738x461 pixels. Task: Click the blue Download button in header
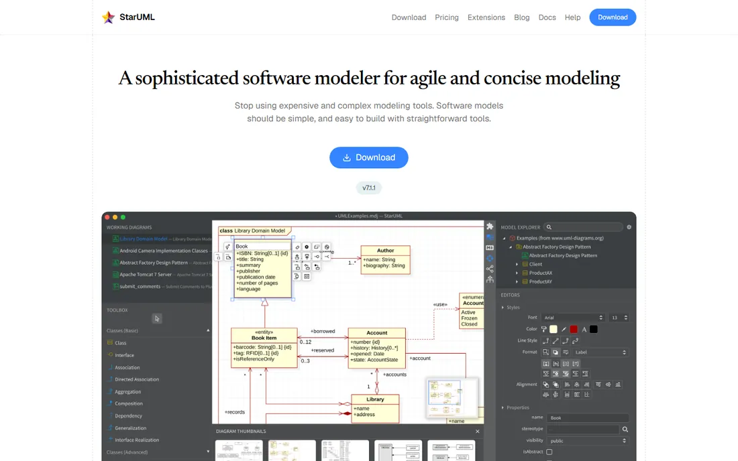(613, 17)
